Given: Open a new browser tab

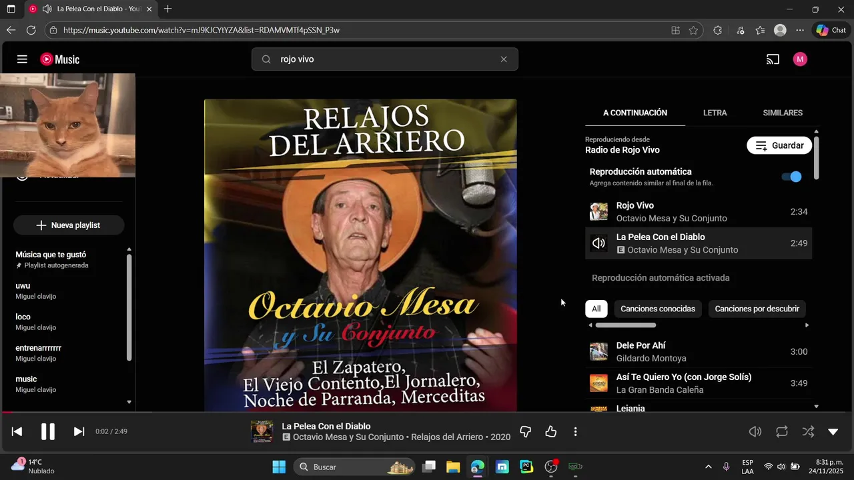Looking at the screenshot, I should point(167,9).
